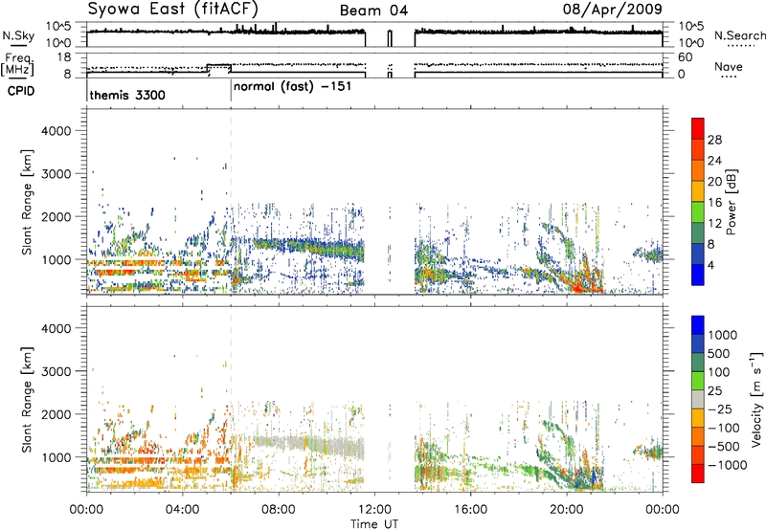Click the 'normal (fast) -151' CPID text

(292, 87)
